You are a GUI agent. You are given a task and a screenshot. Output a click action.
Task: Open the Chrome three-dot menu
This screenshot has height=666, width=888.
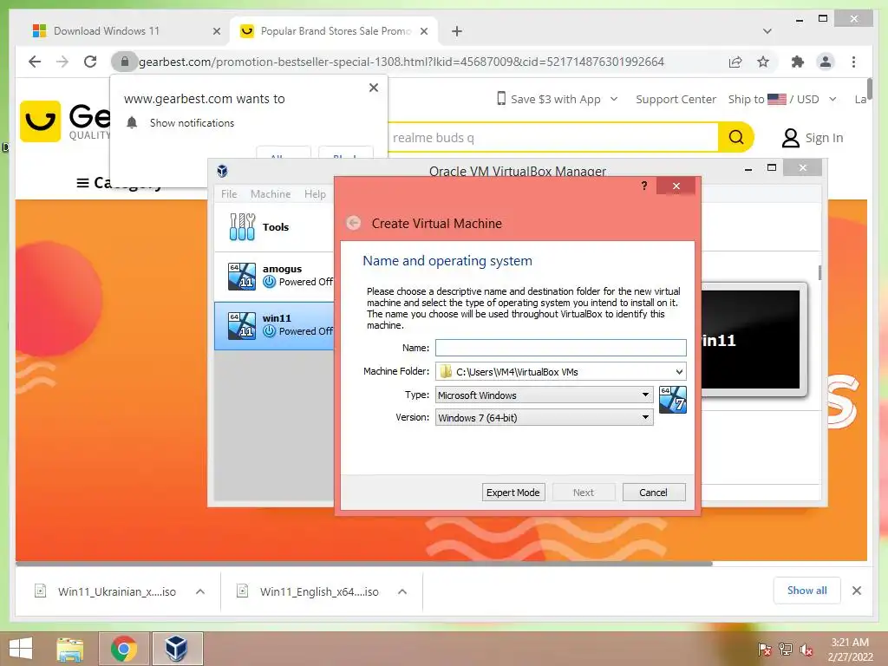(853, 62)
